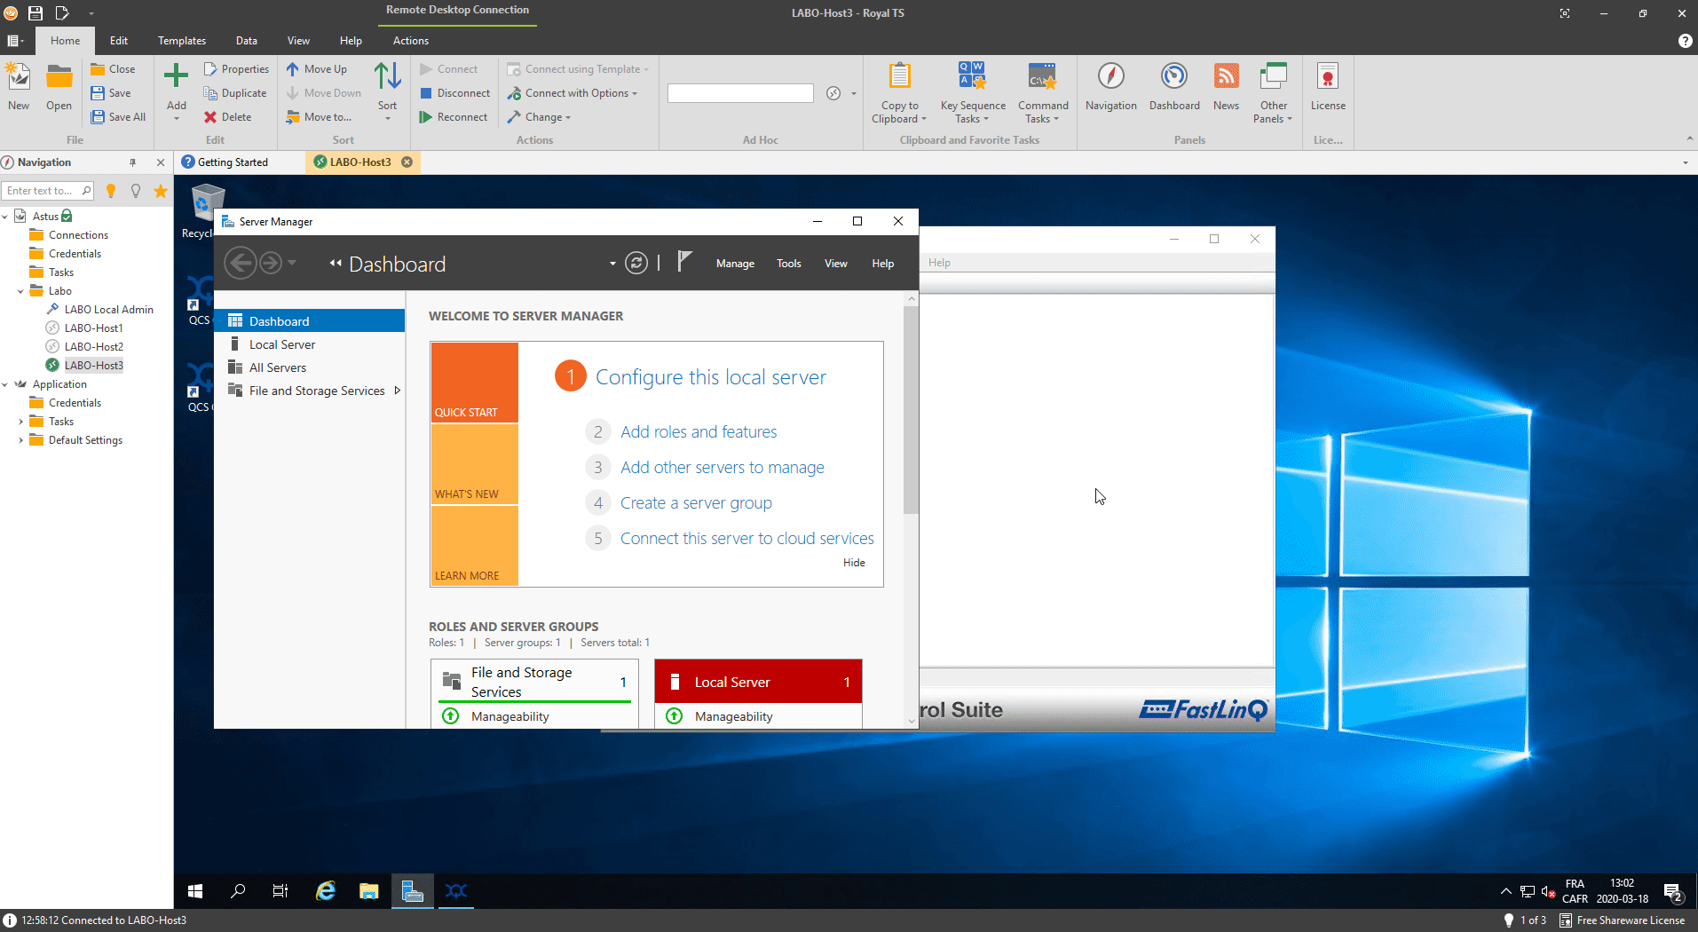Toggle the yellow lightbulb filter in Navigation

pos(111,191)
